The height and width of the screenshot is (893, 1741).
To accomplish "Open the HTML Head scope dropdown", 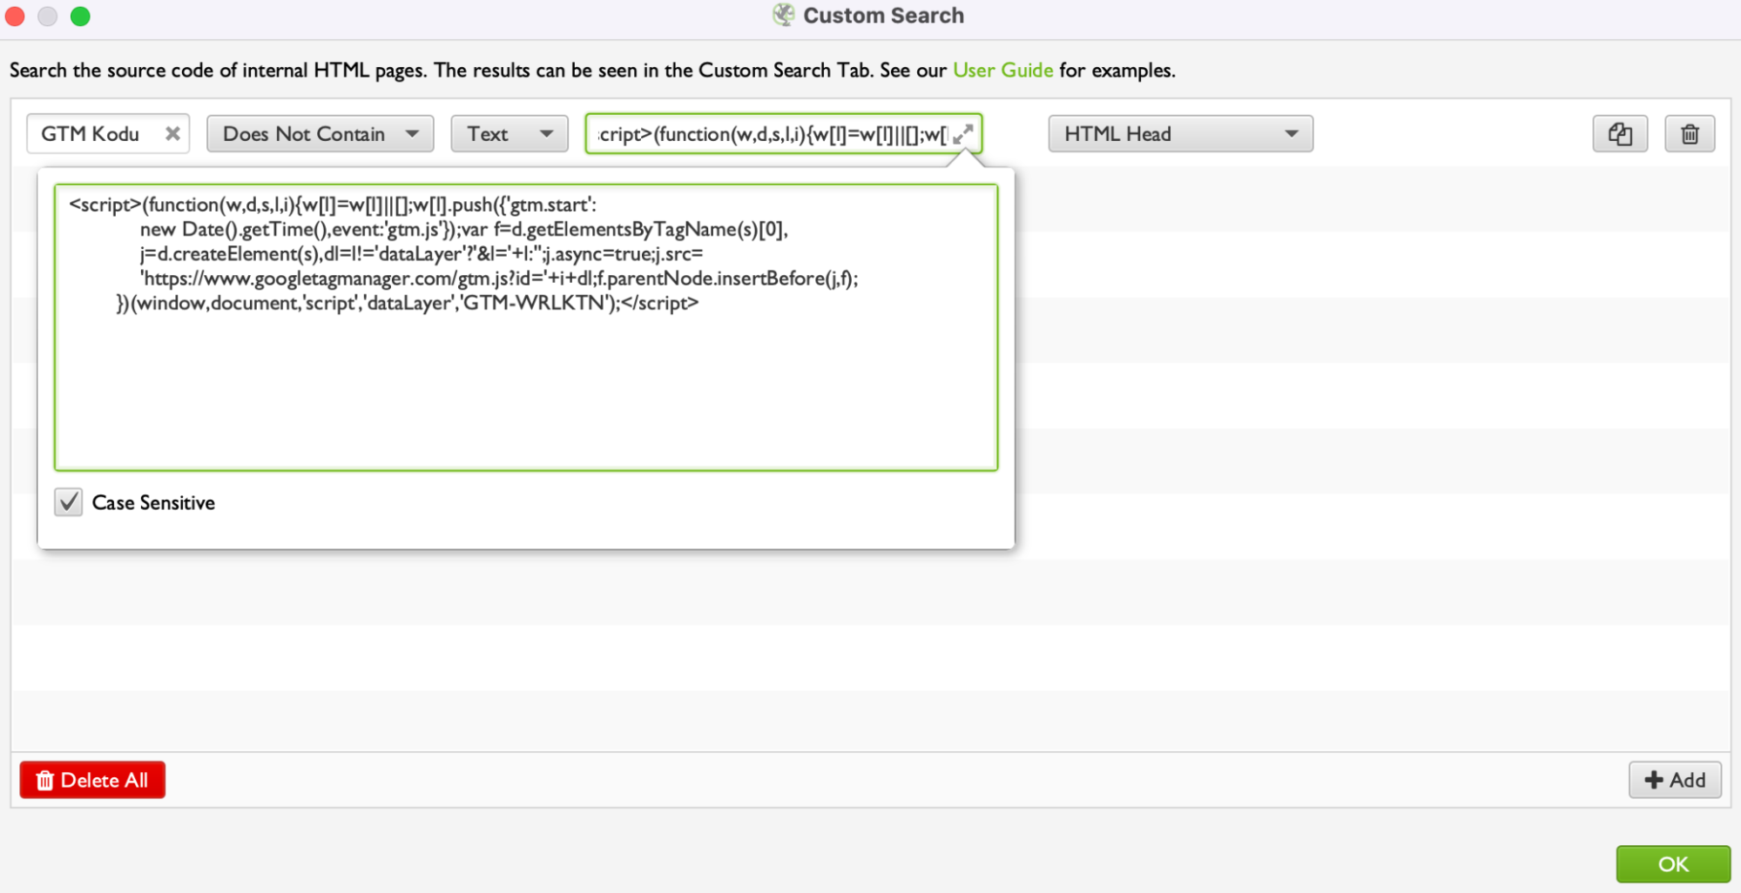I will click(1180, 134).
